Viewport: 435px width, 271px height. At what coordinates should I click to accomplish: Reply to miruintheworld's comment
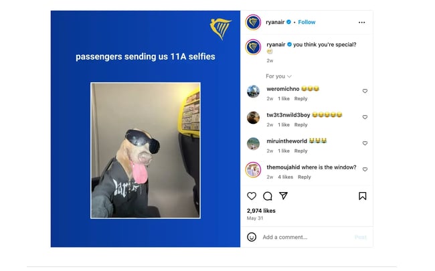tap(300, 151)
